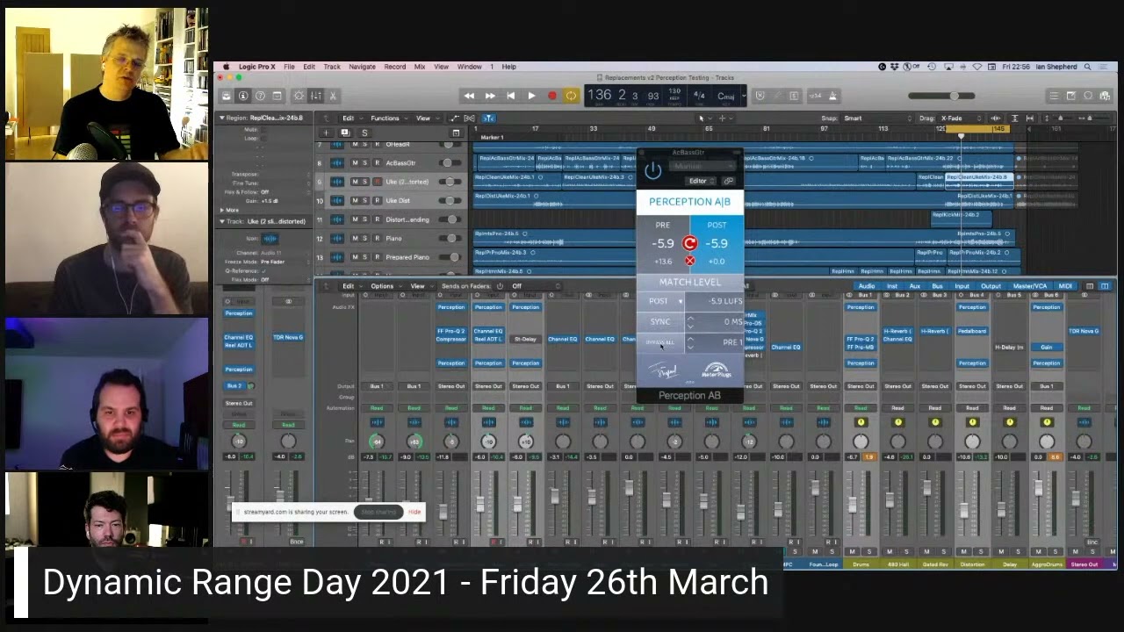
Task: Toggle global Solo S button above tracks
Action: [364, 133]
